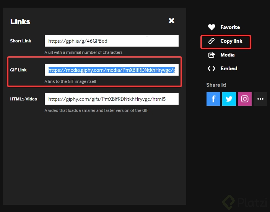Click the Links heading
Image resolution: width=270 pixels, height=212 pixels.
click(x=20, y=21)
